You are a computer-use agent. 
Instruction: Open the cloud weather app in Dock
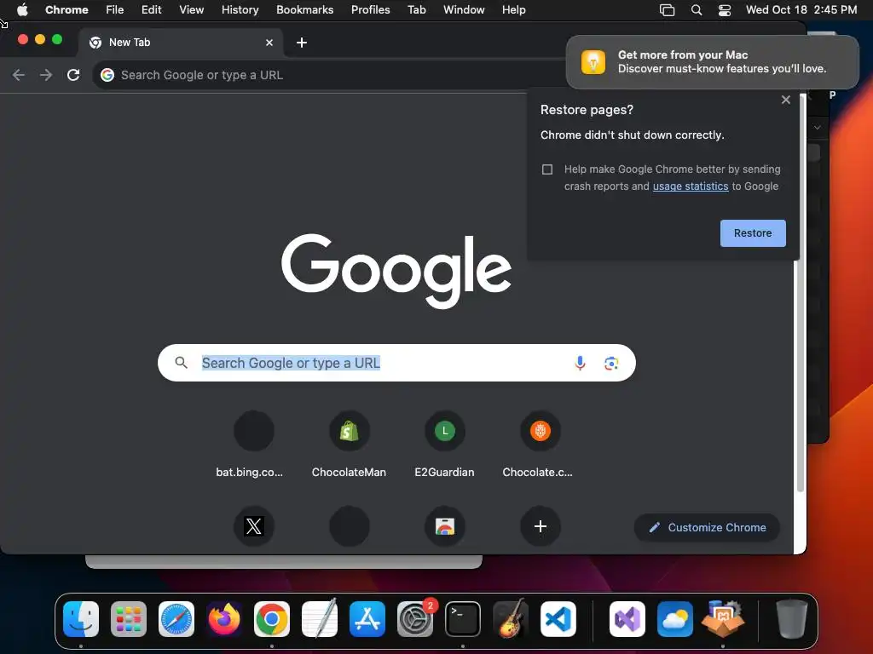[x=675, y=619]
